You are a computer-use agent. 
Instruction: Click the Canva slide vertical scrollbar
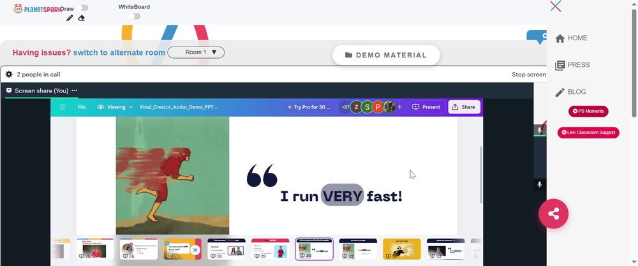pos(481,175)
